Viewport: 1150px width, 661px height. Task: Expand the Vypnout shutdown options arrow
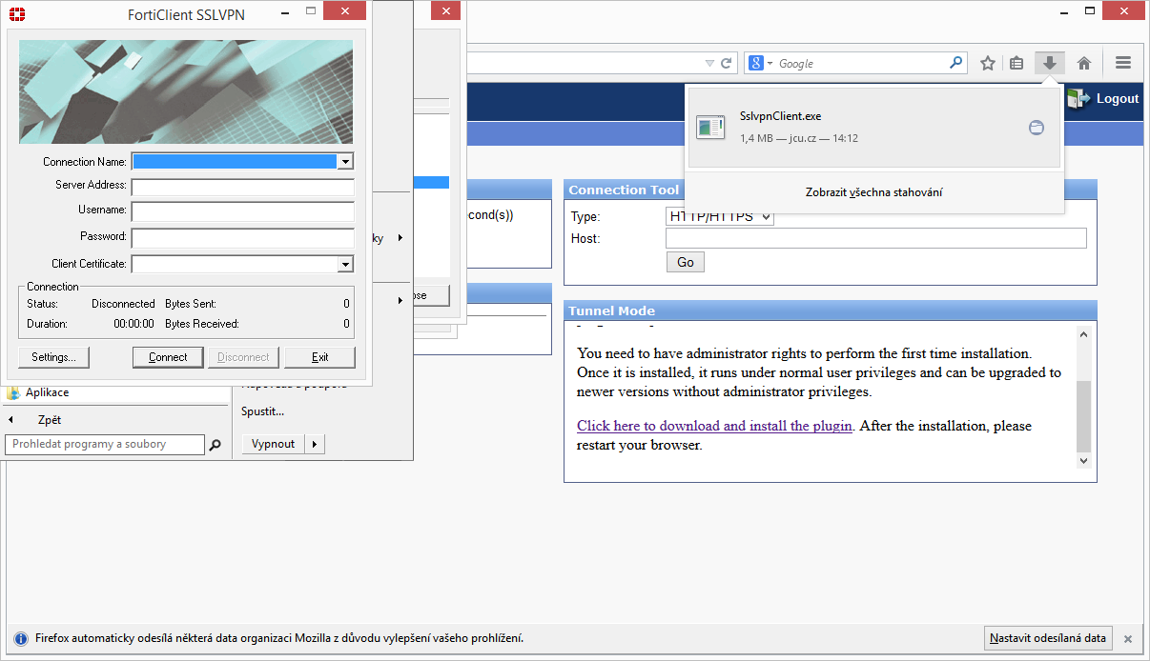click(x=315, y=444)
